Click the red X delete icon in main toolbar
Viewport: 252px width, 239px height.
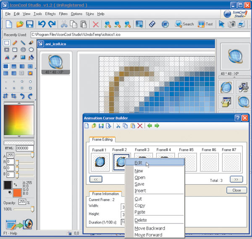pos(96,24)
